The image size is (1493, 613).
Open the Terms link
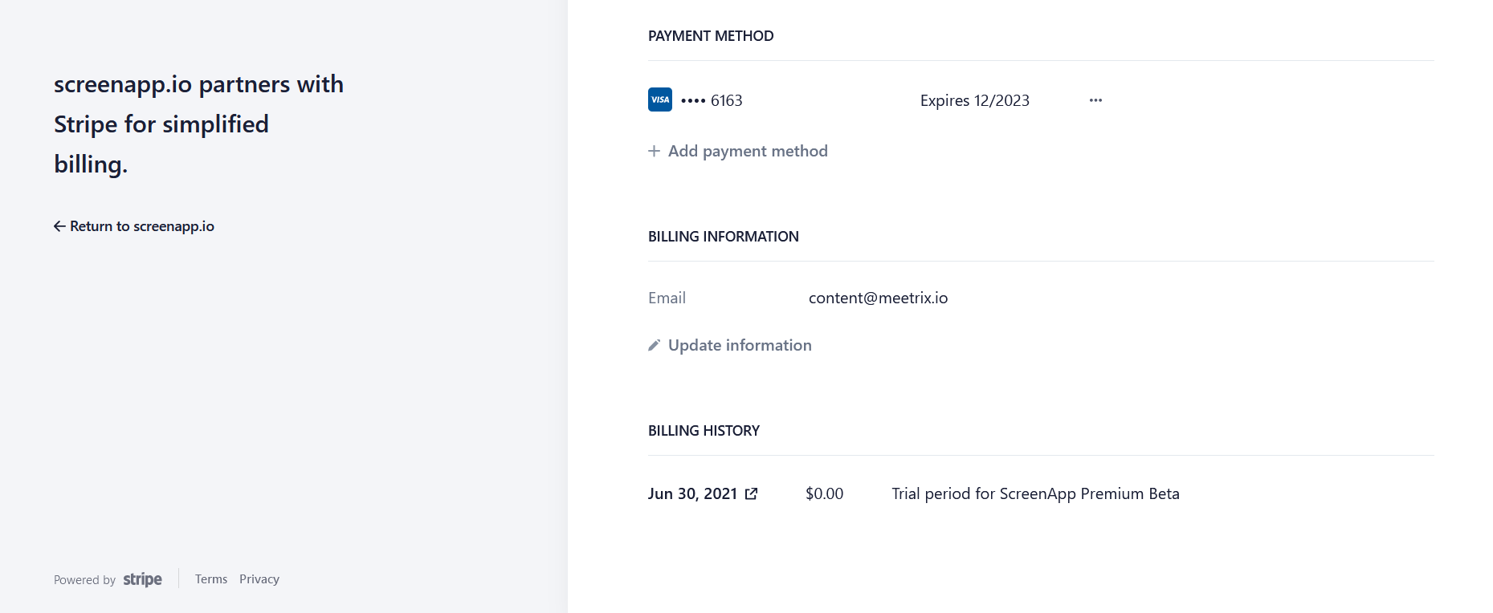click(x=211, y=579)
